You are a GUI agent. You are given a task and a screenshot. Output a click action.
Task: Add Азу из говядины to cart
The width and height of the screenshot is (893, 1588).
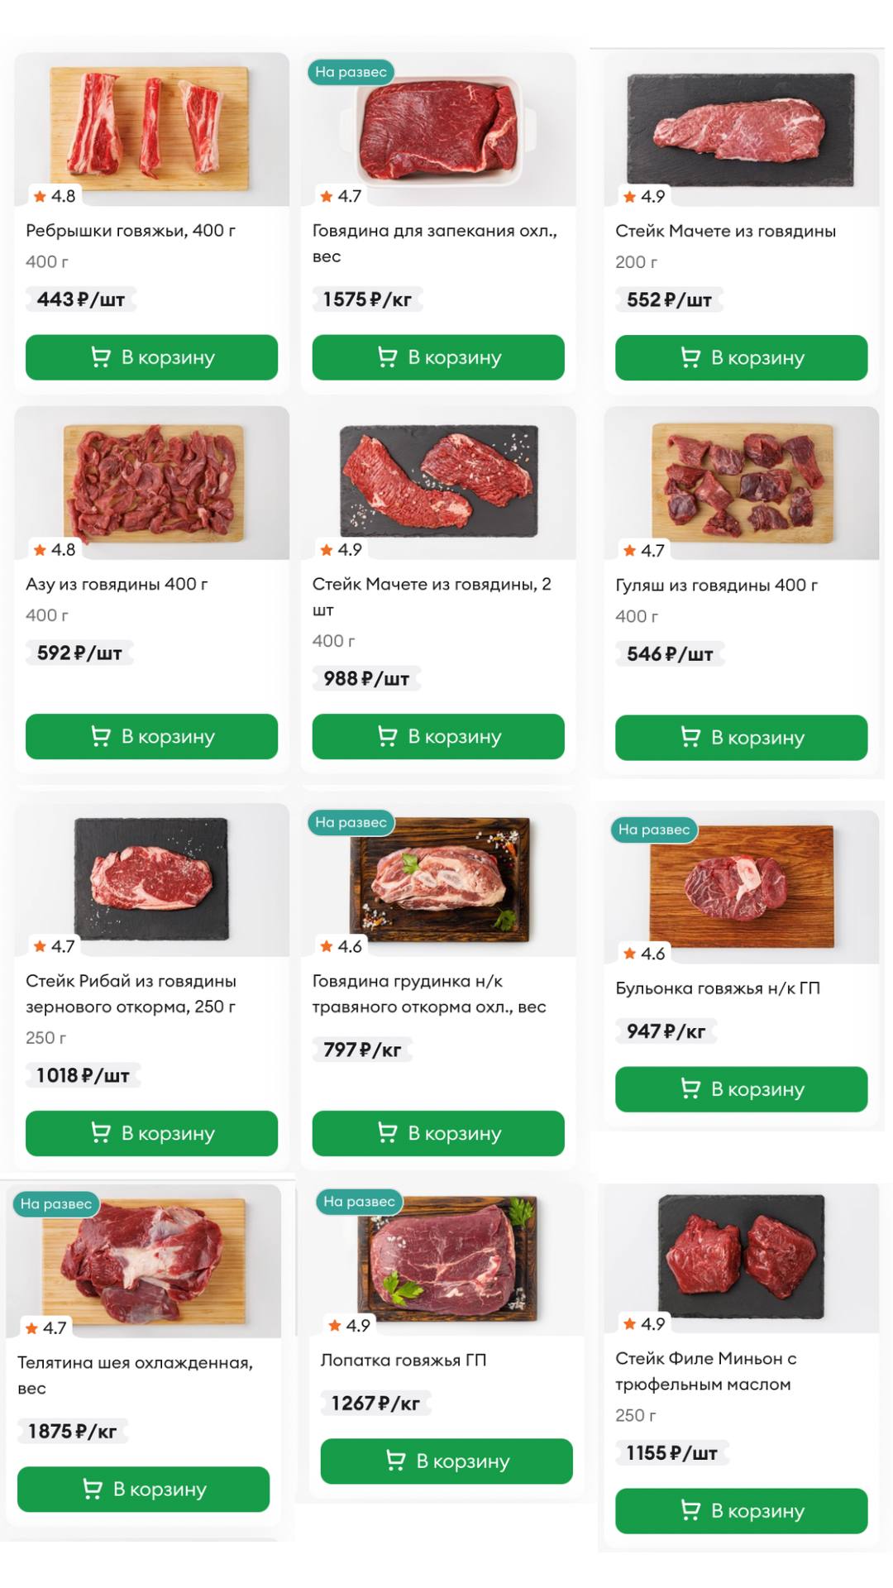151,736
